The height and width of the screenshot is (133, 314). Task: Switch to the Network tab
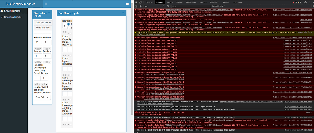[179, 2]
